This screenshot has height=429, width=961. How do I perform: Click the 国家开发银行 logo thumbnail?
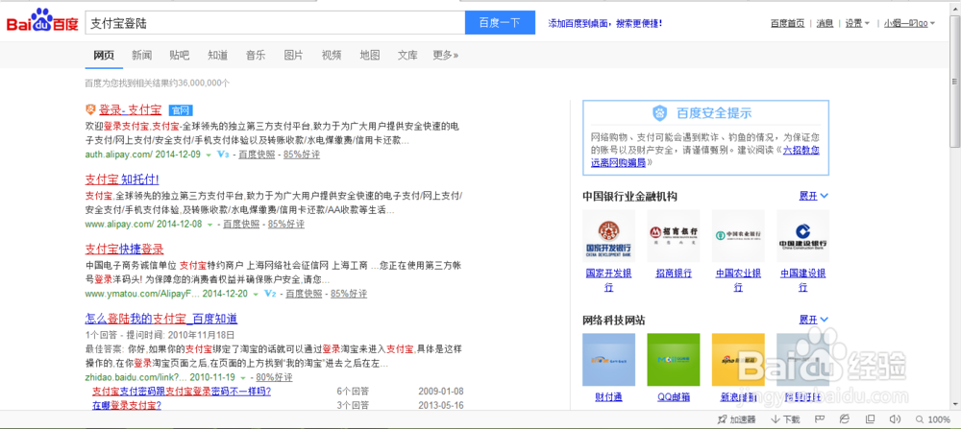click(608, 236)
